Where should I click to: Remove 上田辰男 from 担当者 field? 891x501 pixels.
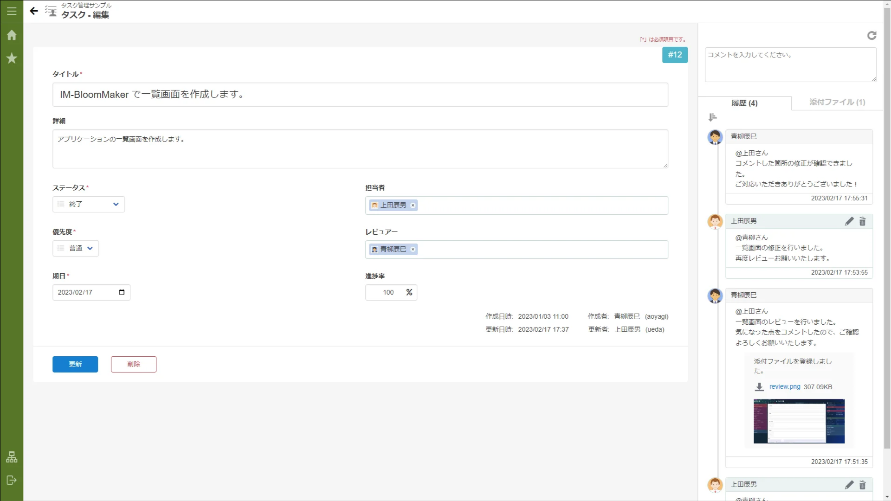pyautogui.click(x=413, y=206)
